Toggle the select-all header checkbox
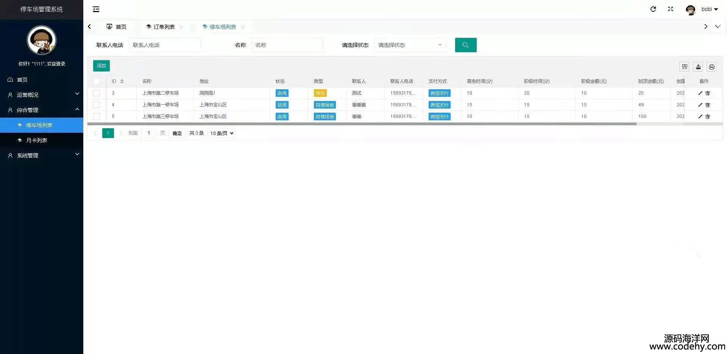The image size is (727, 354). coord(97,81)
